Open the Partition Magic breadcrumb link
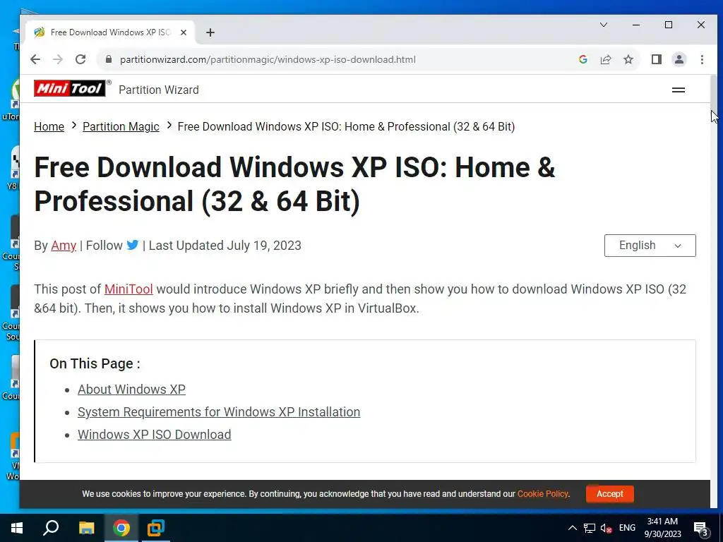723x542 pixels. pos(121,127)
